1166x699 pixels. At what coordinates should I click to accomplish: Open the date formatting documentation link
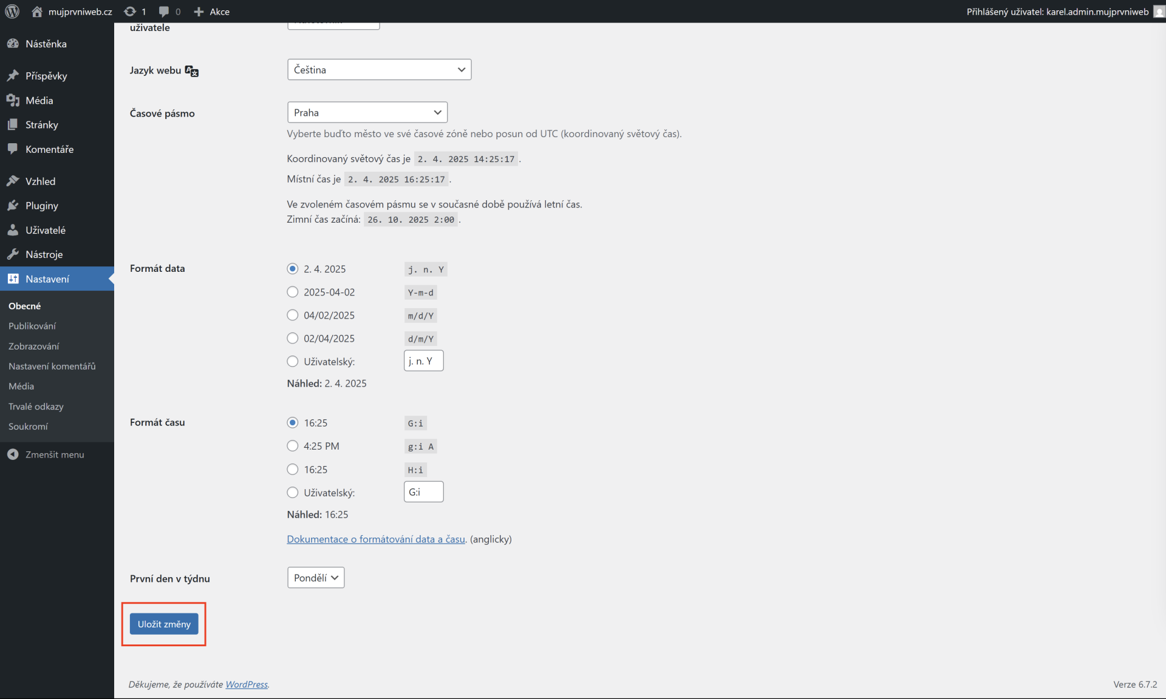375,539
